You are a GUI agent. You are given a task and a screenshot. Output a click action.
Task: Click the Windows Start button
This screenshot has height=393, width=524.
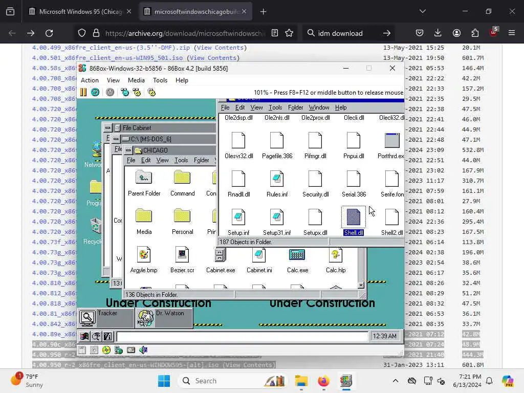tap(164, 381)
